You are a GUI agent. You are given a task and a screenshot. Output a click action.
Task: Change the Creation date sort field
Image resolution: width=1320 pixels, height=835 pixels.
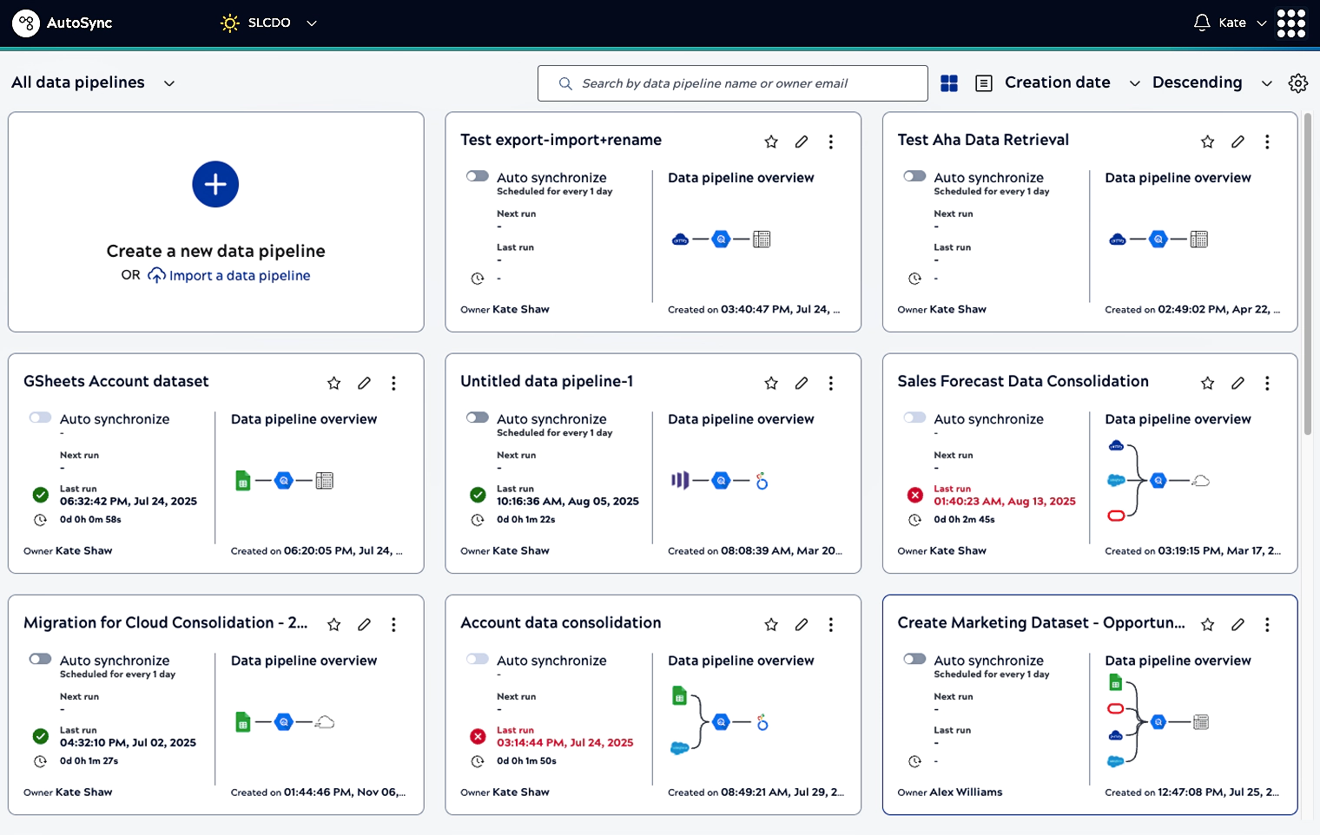point(1072,82)
